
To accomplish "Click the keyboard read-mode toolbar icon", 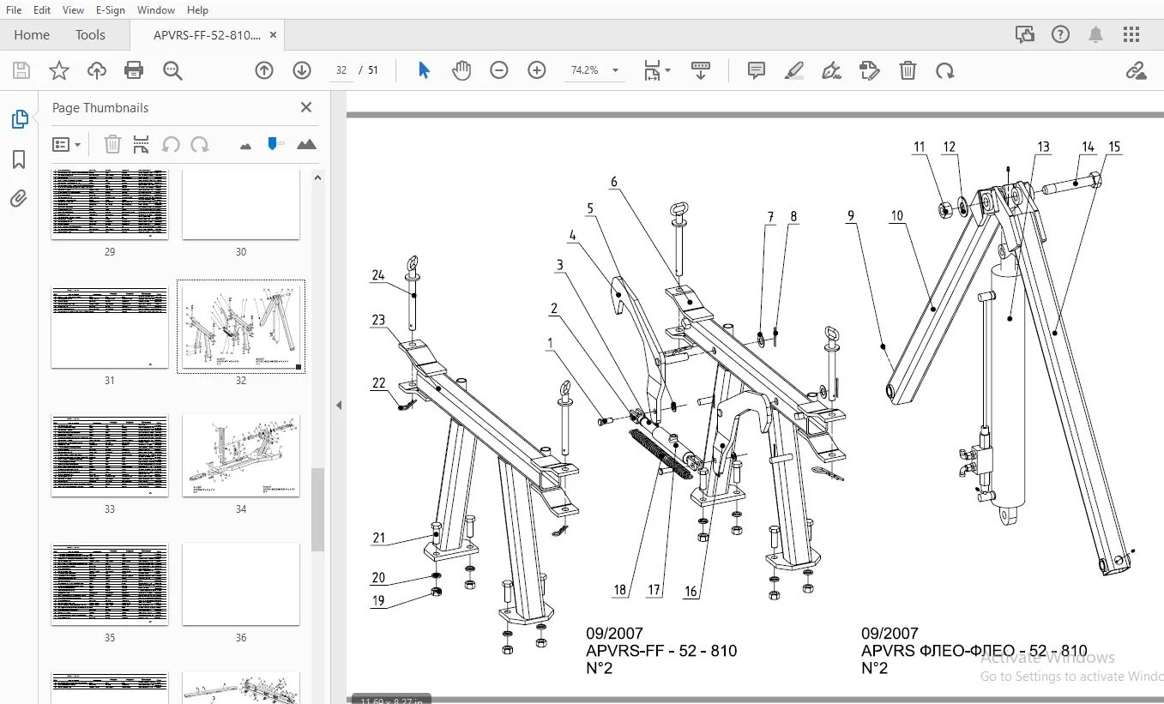I will [x=701, y=70].
